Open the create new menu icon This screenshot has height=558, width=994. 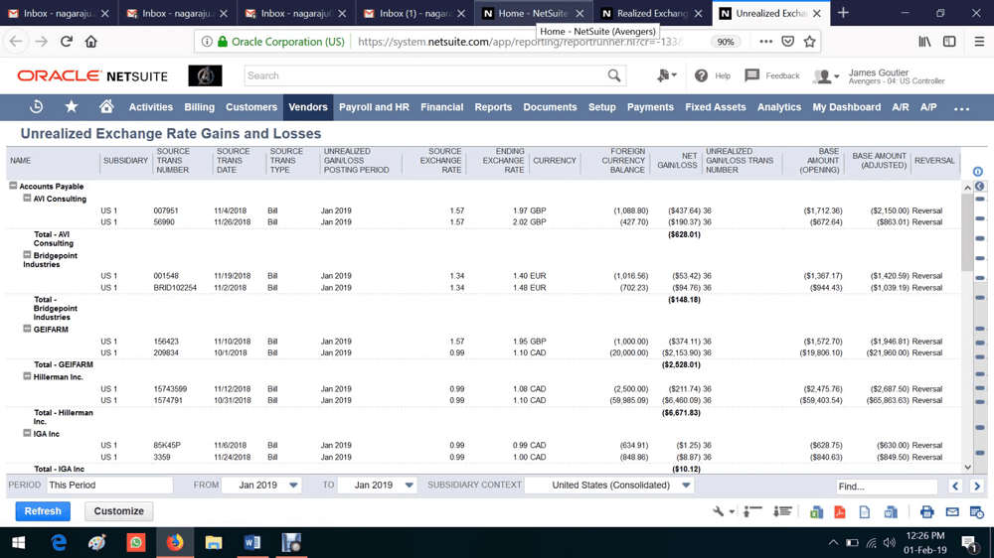point(666,75)
